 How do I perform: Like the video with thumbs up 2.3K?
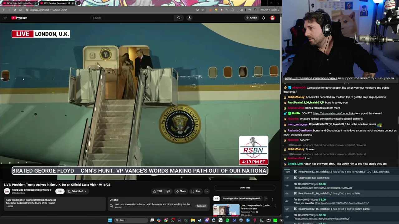[157, 191]
